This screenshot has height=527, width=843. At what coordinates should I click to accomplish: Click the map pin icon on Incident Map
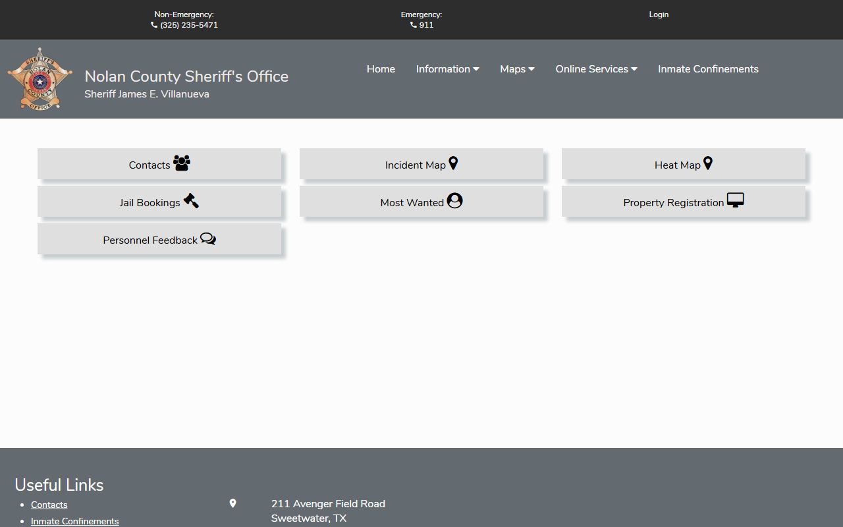[x=453, y=163]
